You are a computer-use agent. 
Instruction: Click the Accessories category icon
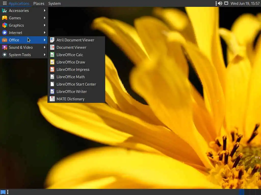pyautogui.click(x=5, y=11)
